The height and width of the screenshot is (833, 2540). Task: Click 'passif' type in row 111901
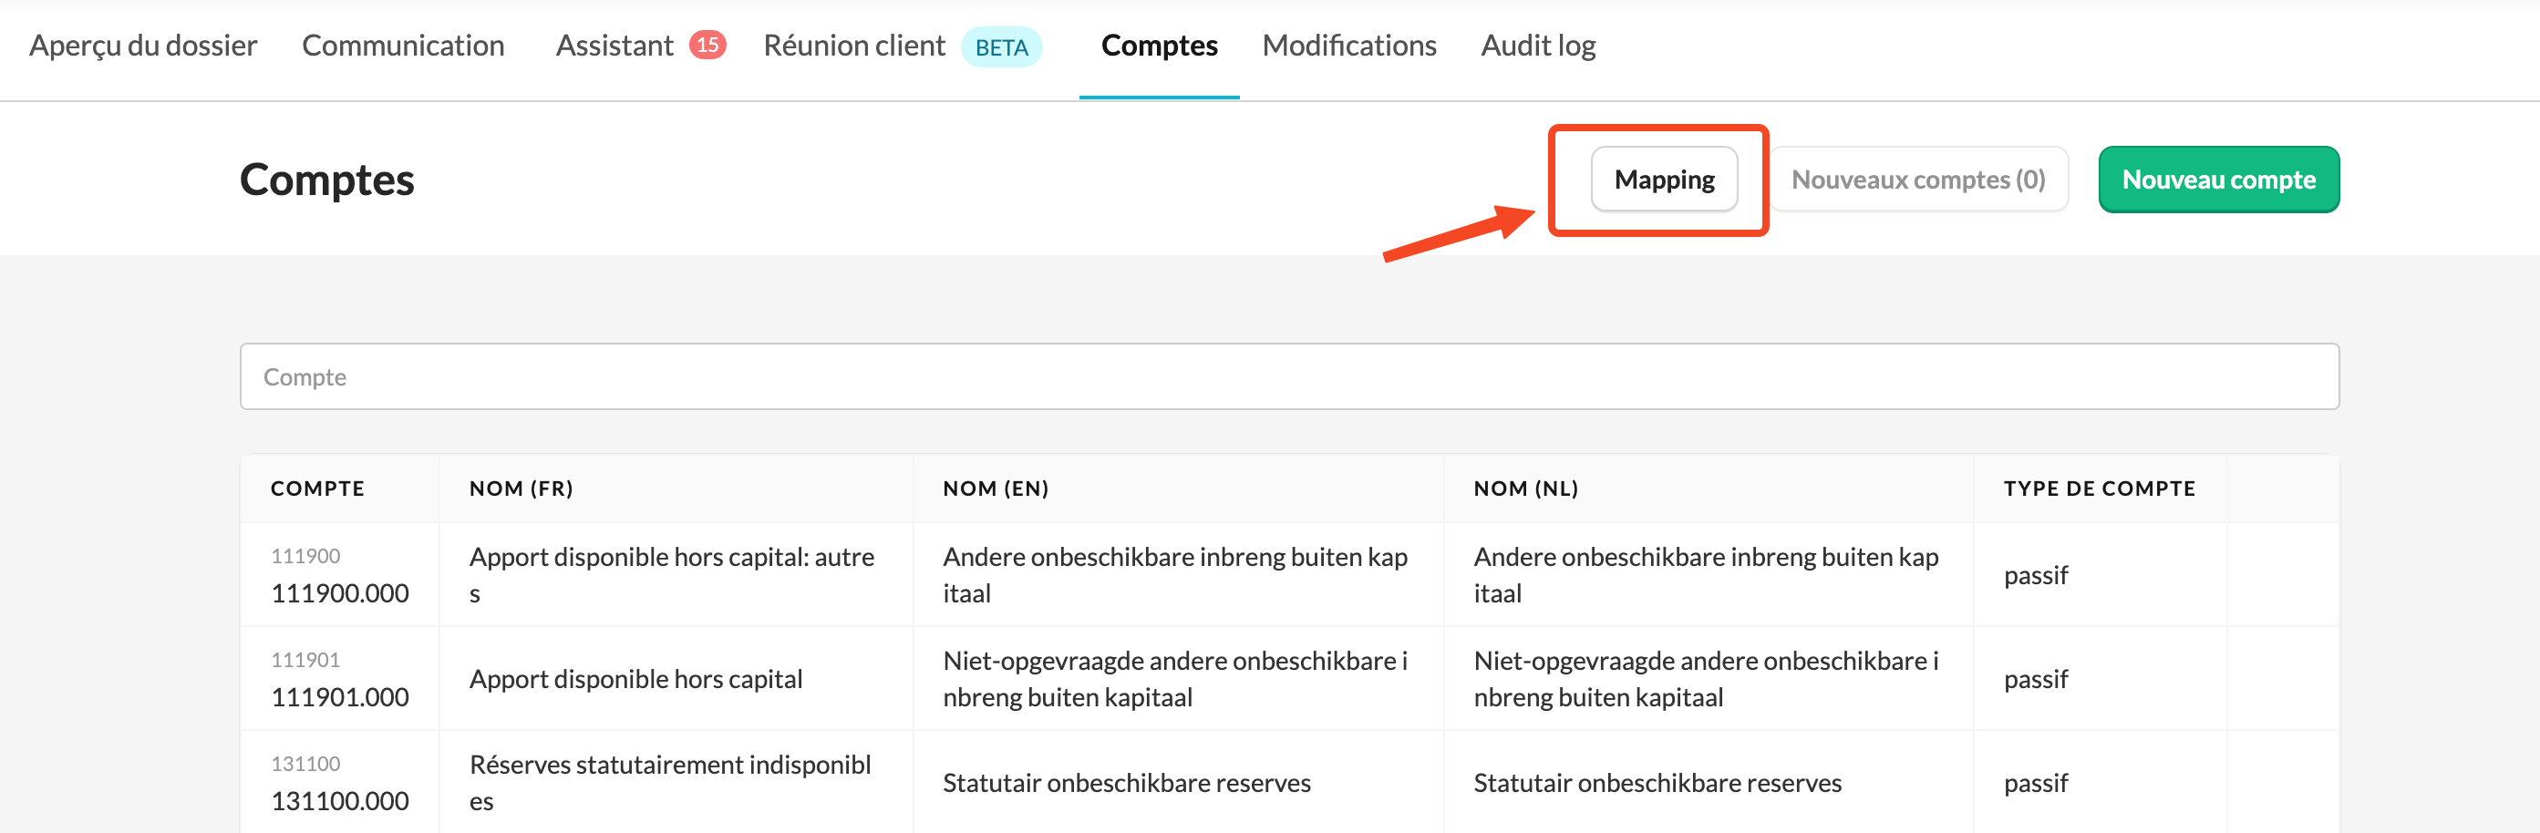[x=2035, y=679]
